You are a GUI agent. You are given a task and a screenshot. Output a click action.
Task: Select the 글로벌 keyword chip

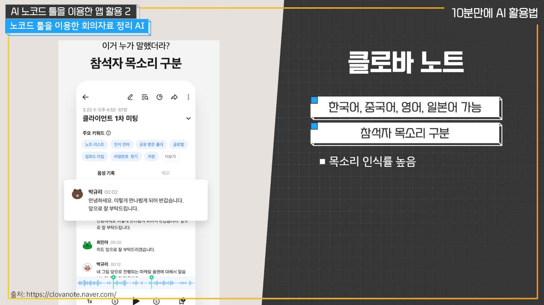(179, 145)
